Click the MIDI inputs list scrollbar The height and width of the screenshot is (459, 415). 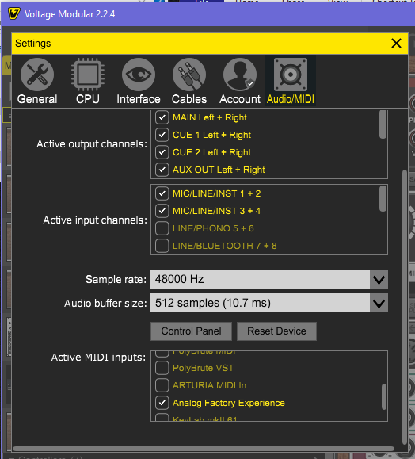pos(384,396)
